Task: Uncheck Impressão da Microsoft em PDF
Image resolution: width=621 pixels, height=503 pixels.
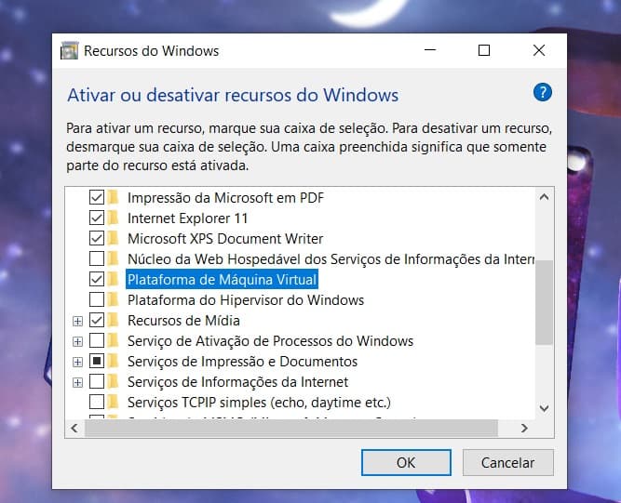Action: pyautogui.click(x=97, y=197)
